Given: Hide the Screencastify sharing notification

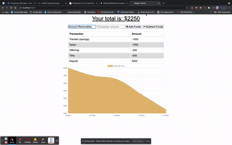Looking at the screenshot, I should click(148, 141).
